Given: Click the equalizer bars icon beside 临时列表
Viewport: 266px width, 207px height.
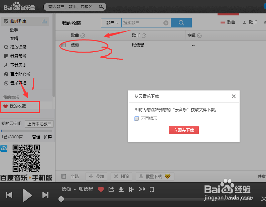Looking at the screenshot, I should click(x=44, y=21).
